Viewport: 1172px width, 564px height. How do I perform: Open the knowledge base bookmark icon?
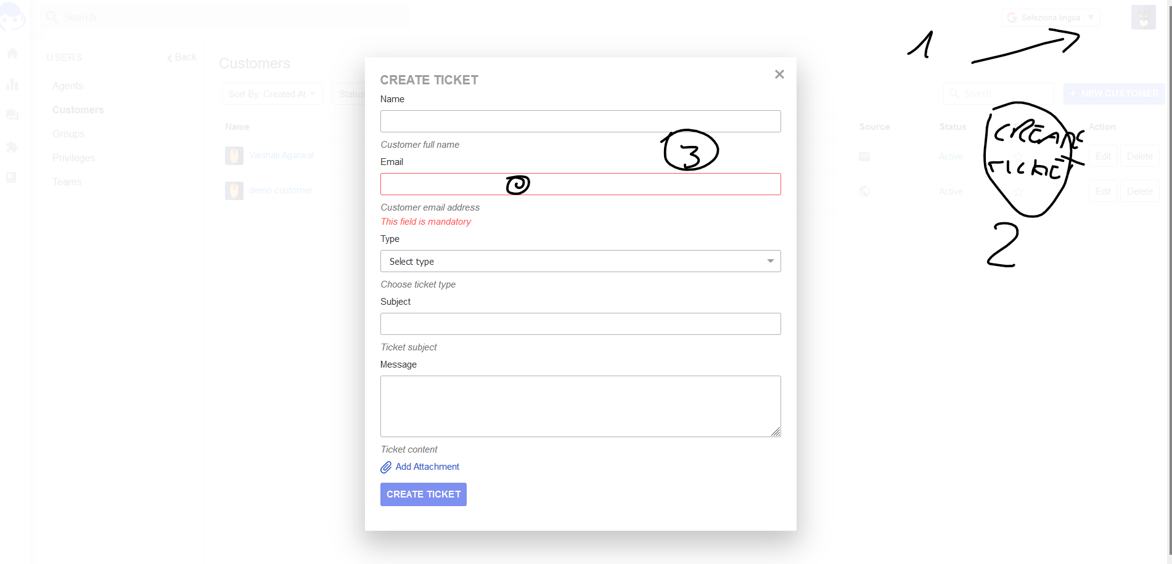click(x=12, y=177)
